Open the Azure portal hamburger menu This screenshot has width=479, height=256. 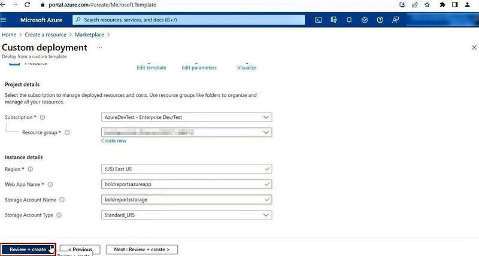(4, 20)
